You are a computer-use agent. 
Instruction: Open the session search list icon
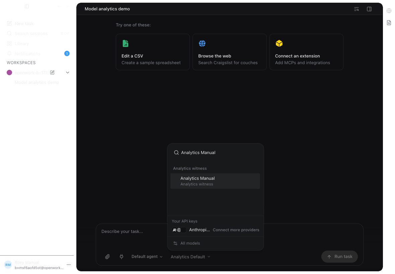pyautogui.click(x=356, y=9)
